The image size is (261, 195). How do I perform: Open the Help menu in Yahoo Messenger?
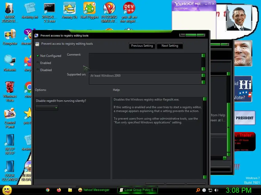pos(194,8)
